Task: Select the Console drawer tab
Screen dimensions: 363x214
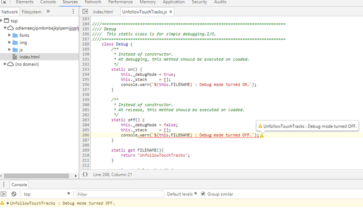Action: click(x=19, y=185)
